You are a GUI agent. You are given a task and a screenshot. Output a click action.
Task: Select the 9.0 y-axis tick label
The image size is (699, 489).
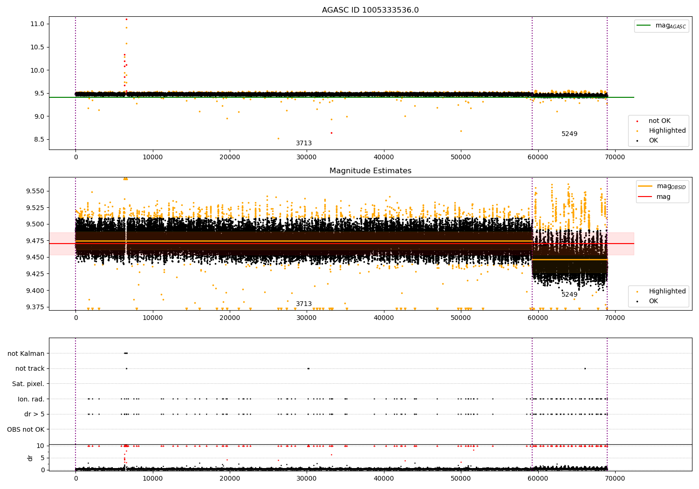coord(38,116)
